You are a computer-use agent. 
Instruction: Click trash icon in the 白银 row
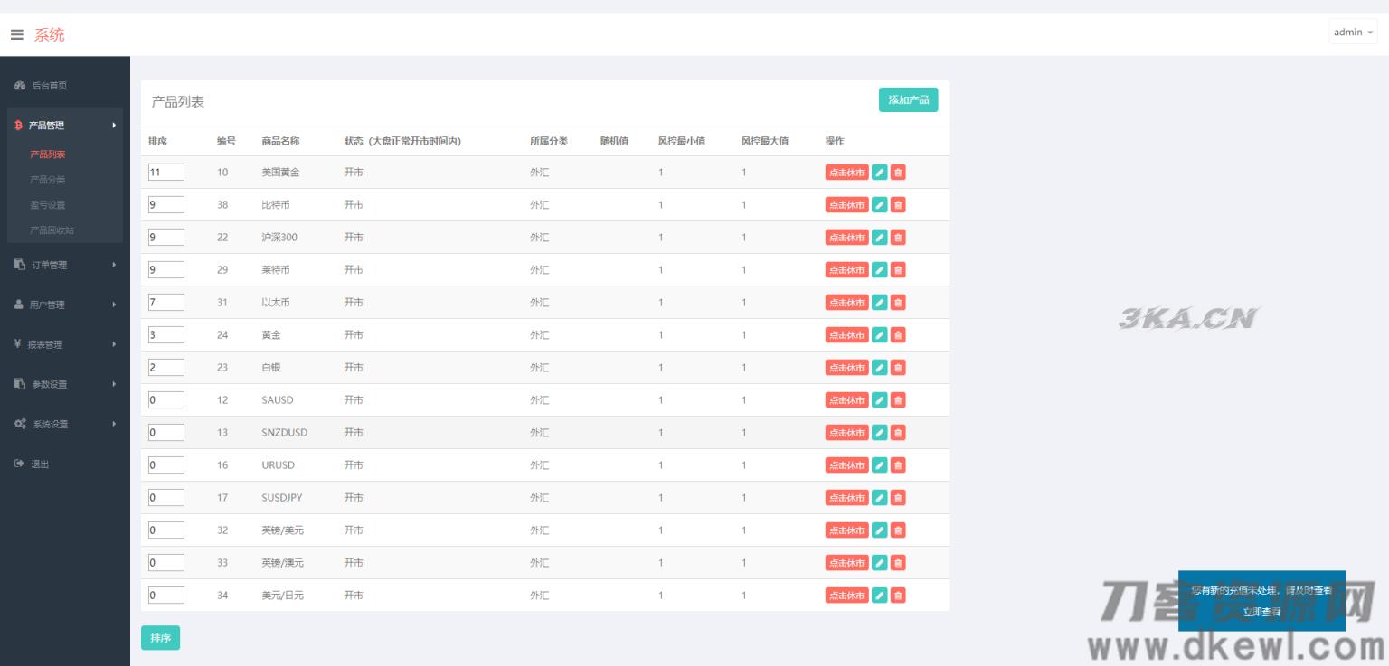pyautogui.click(x=898, y=368)
